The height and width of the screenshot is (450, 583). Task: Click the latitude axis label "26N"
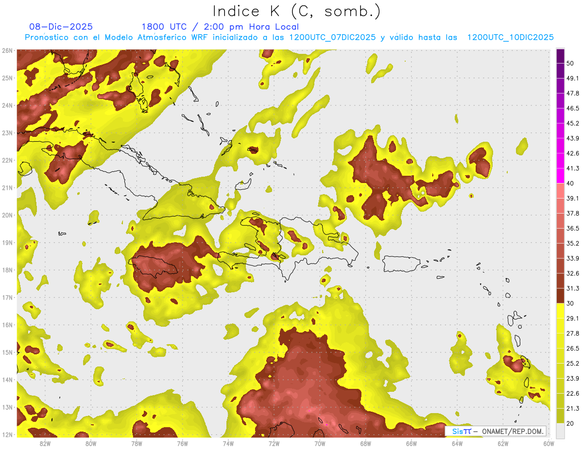[7, 50]
